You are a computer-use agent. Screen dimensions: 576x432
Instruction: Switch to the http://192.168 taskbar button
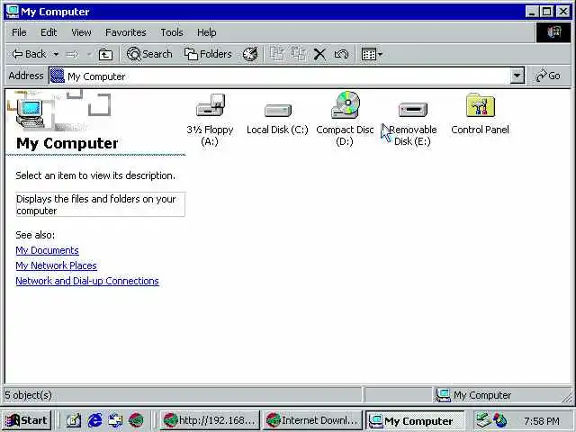210,420
